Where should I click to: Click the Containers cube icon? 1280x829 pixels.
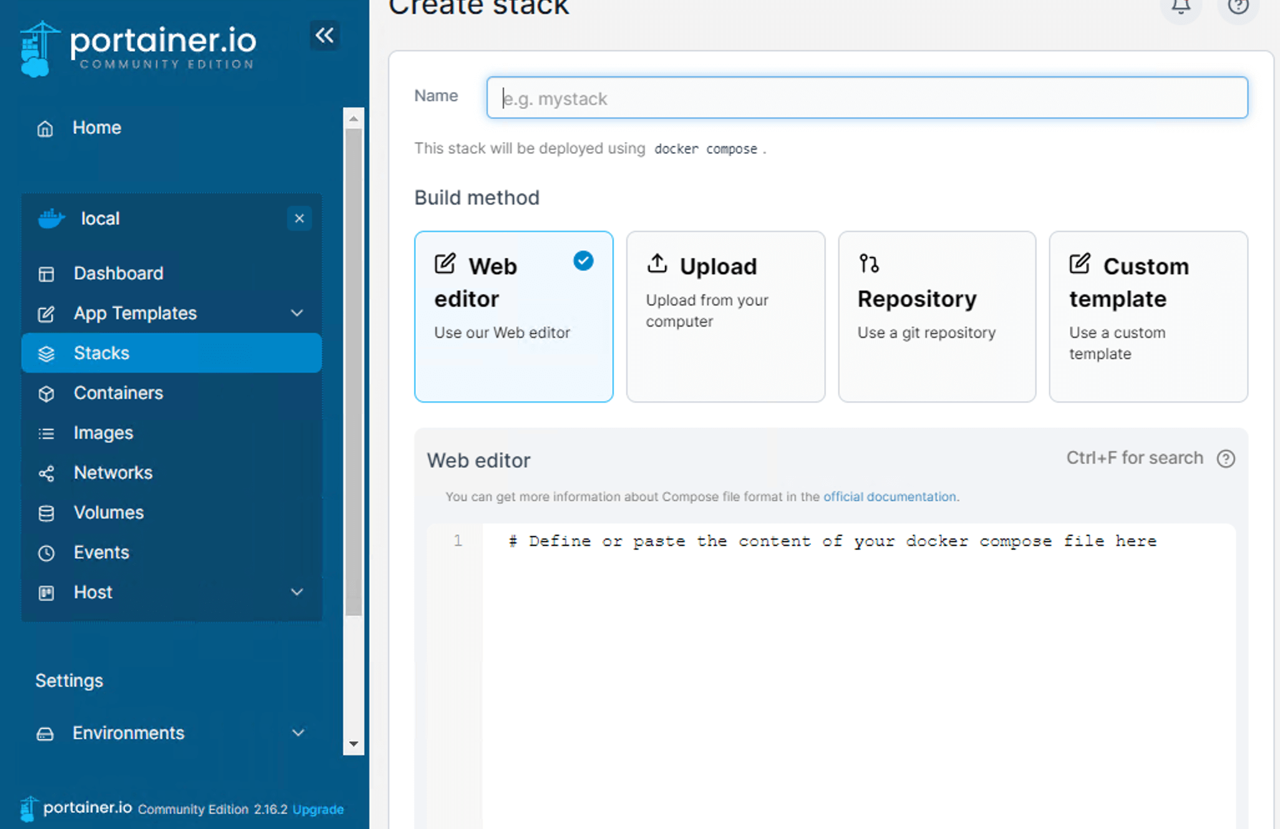point(46,394)
